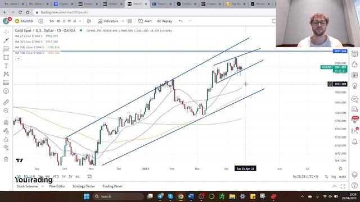Screen dimensions: 360x202
Task: Switch to the Trading Panel tab
Action: [x=112, y=186]
